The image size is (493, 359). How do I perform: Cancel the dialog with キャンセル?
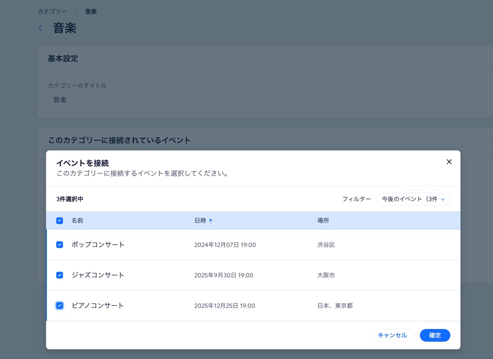pyautogui.click(x=392, y=335)
